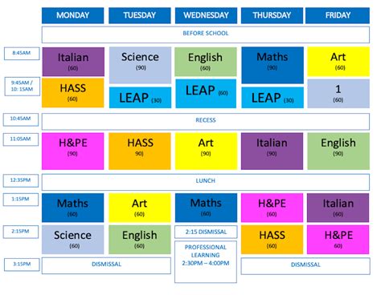
Task: Select the 2:15 DISMISSAL box
Action: [x=206, y=232]
